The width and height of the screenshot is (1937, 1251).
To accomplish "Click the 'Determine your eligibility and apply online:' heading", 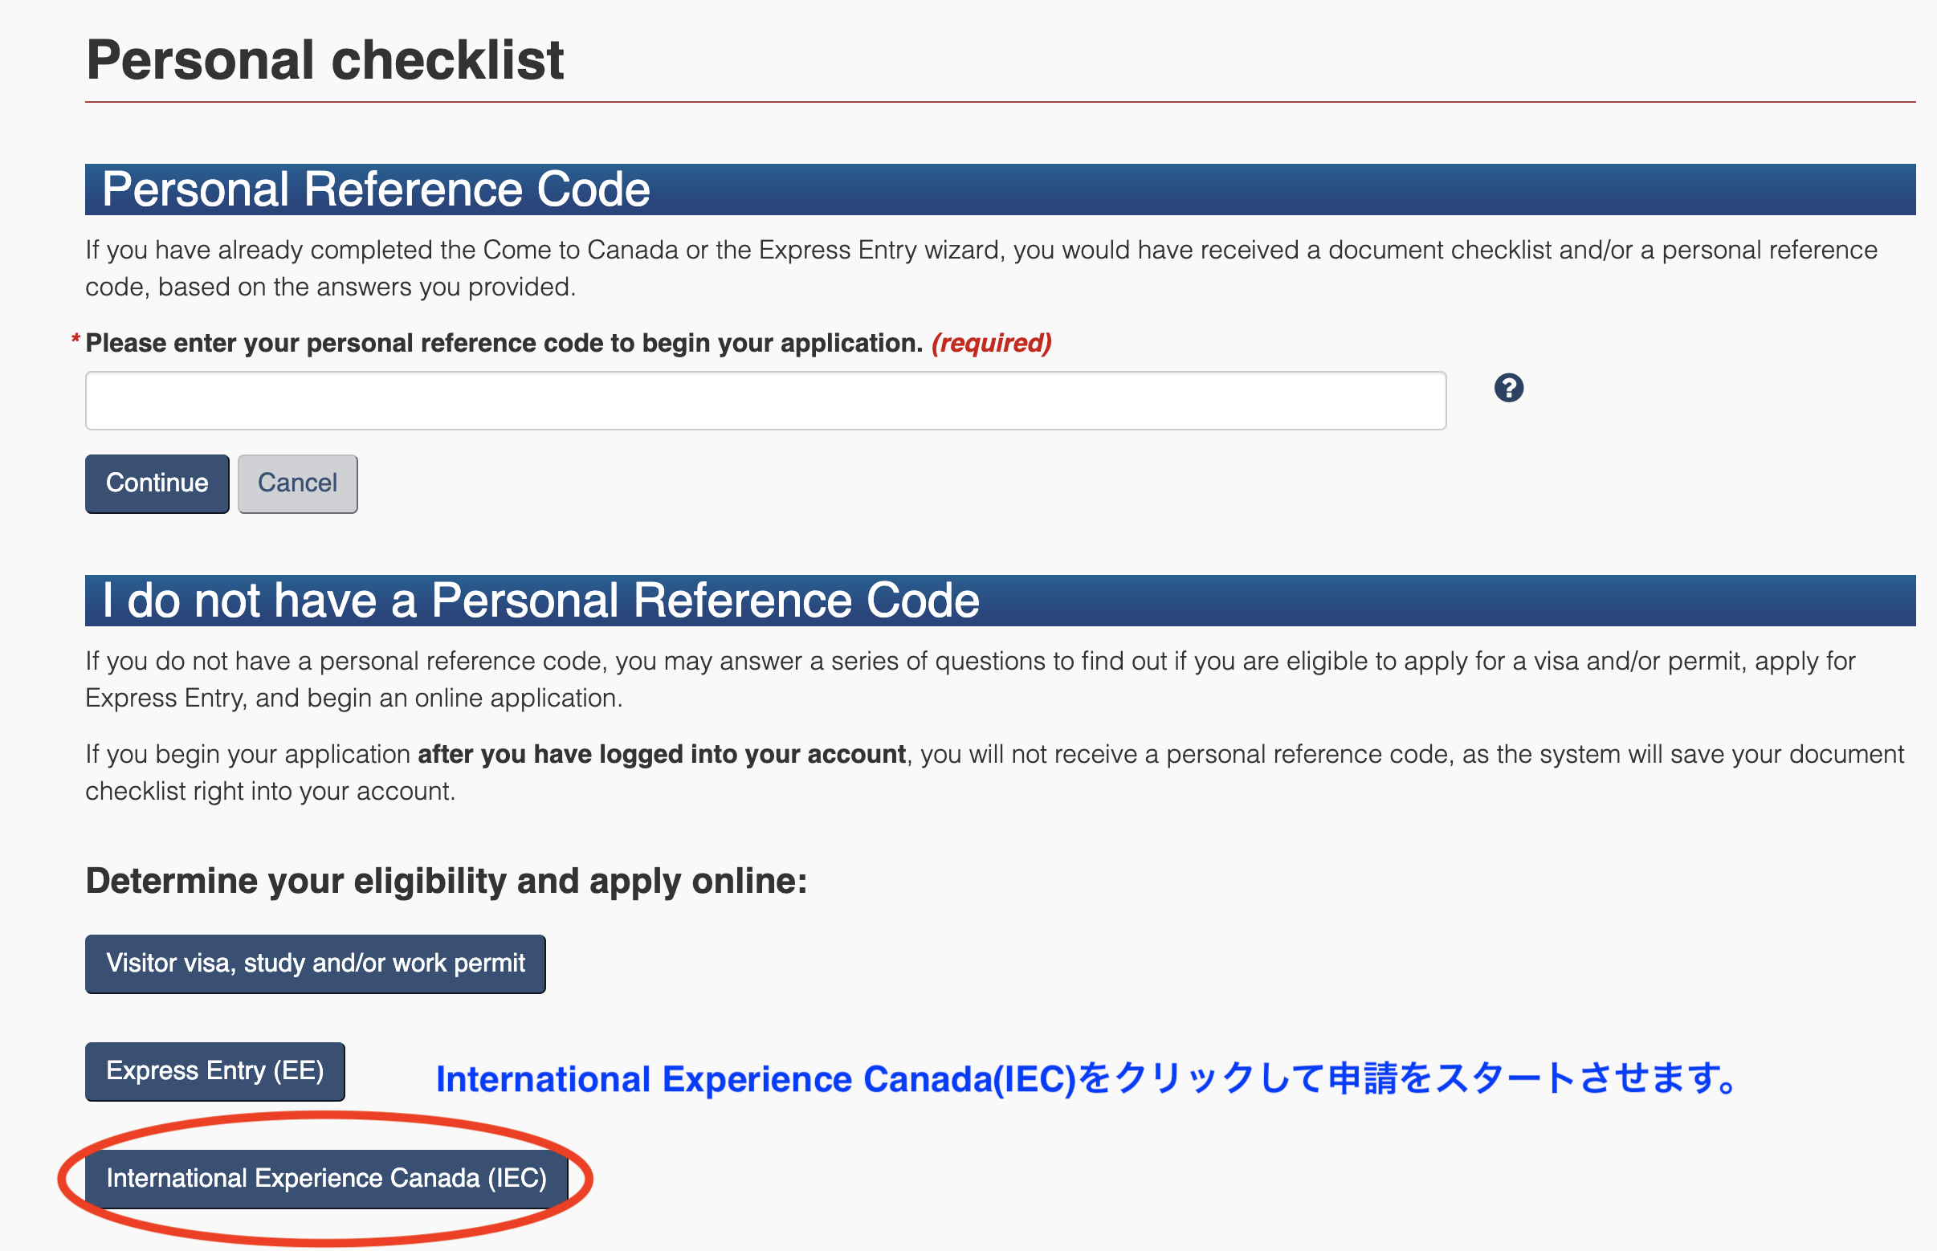I will pos(447,881).
